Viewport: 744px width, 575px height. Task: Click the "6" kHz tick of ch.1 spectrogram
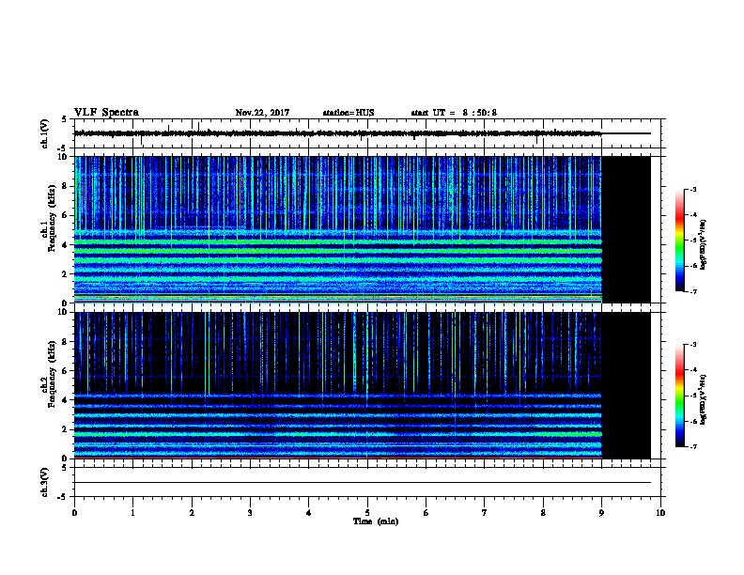67,215
